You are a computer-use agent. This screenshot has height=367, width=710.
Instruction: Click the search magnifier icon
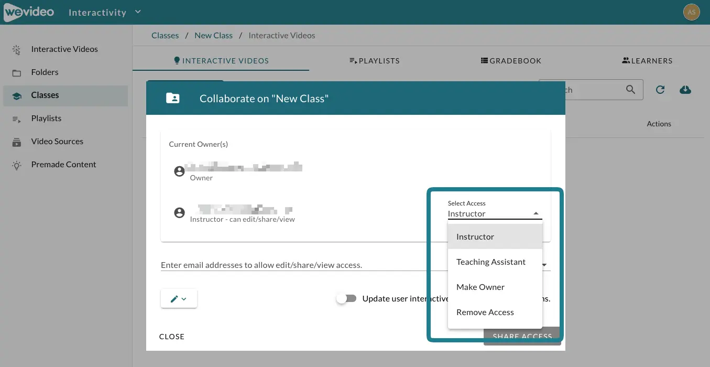tap(631, 90)
